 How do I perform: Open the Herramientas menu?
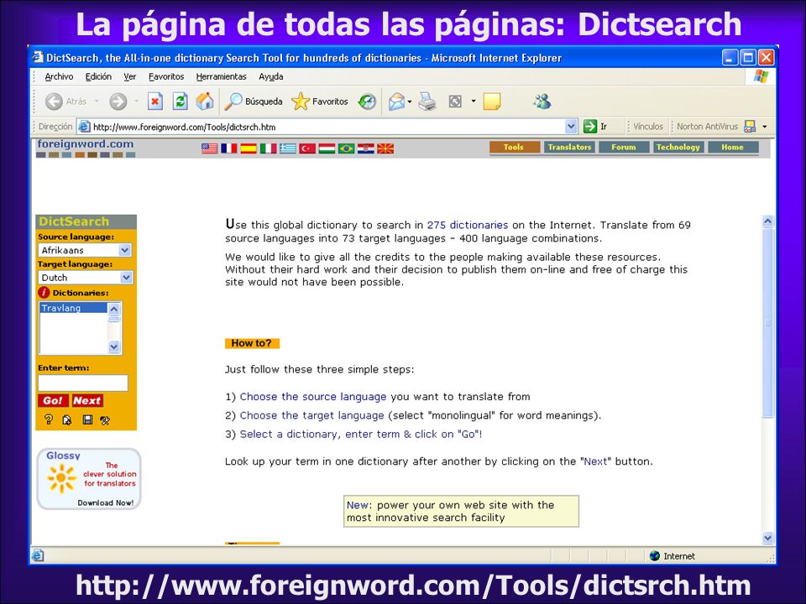221,76
